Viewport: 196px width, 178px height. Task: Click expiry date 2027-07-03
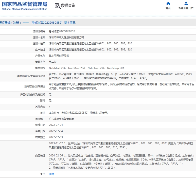coord(56,137)
